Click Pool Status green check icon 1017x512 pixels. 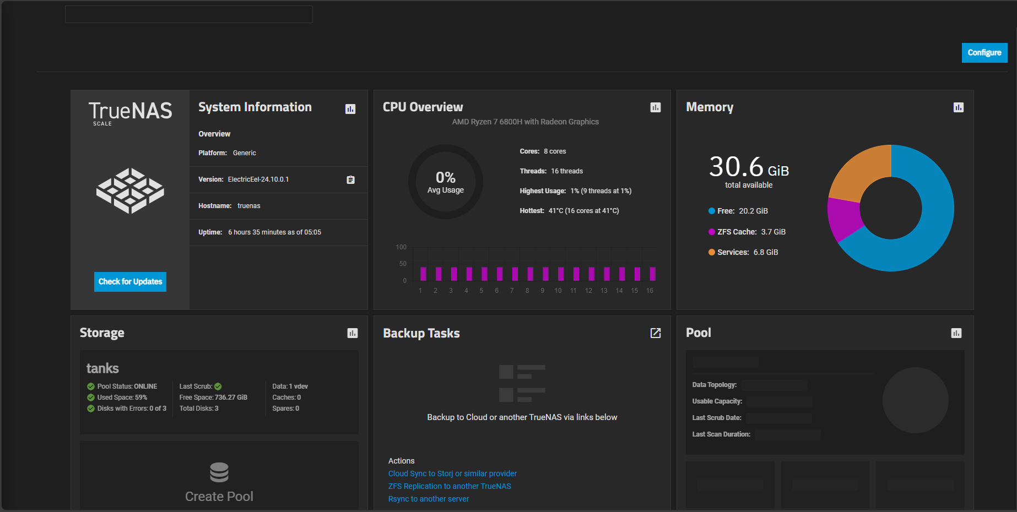coord(91,386)
